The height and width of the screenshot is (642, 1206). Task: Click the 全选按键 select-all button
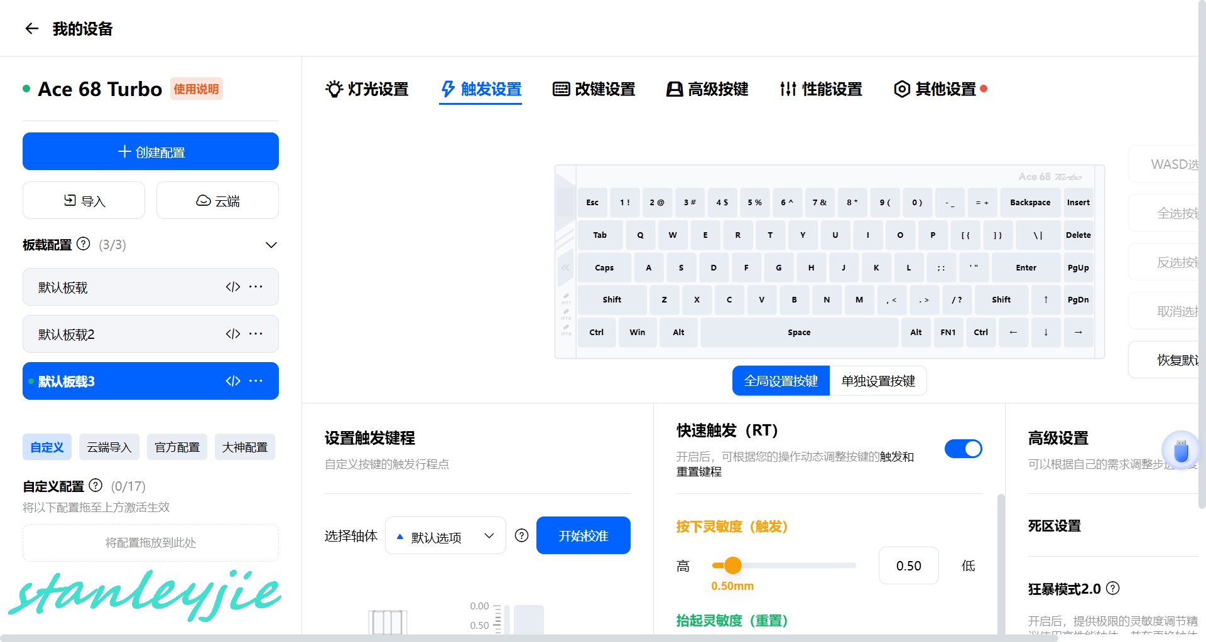[1164, 213]
